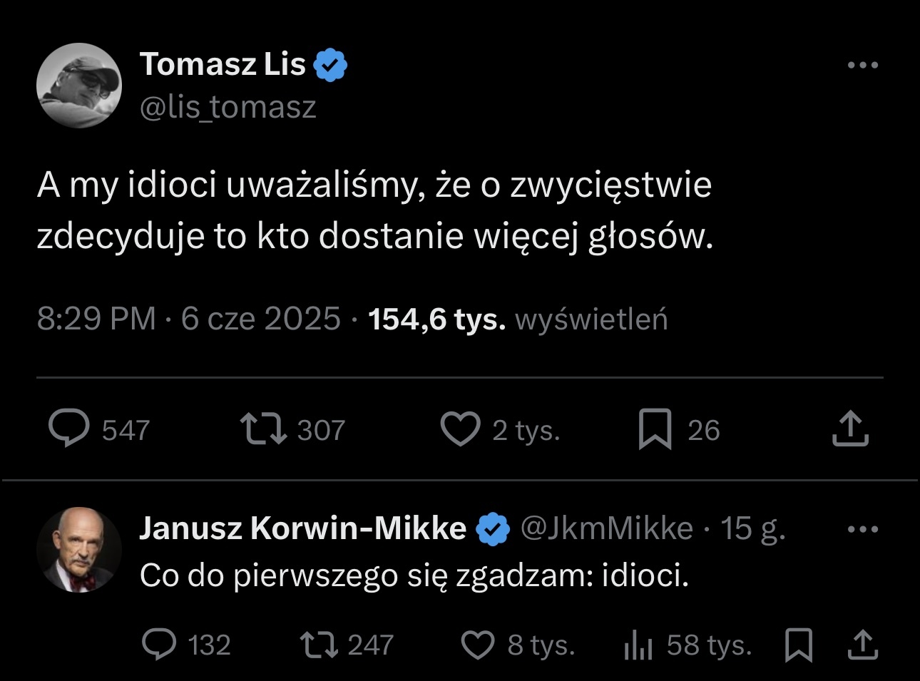Repost the Tomasz Lis tweet
This screenshot has height=681, width=920.
(x=263, y=429)
